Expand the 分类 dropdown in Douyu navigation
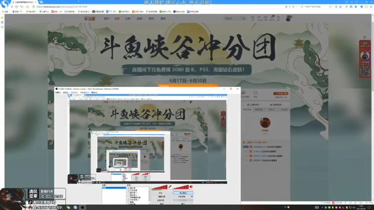The height and width of the screenshot is (210, 374). pos(128,19)
